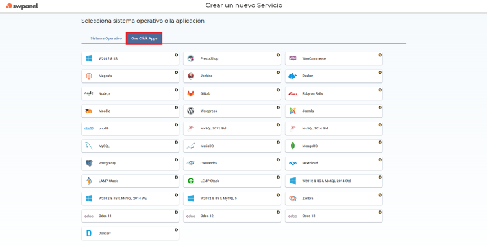
Task: Select W2012 & IIS application card
Action: tap(130, 58)
